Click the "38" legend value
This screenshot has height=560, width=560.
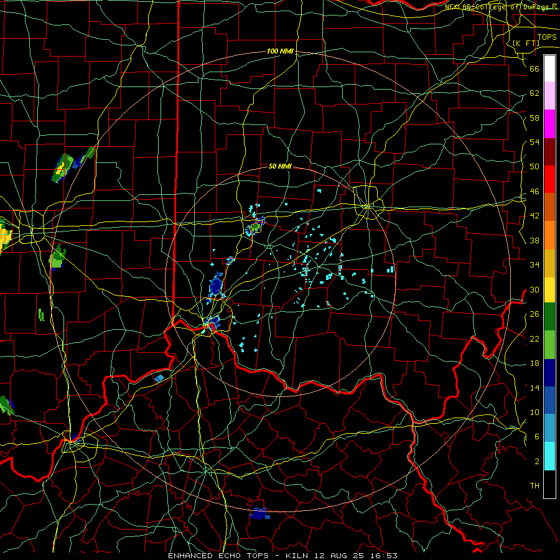(534, 240)
